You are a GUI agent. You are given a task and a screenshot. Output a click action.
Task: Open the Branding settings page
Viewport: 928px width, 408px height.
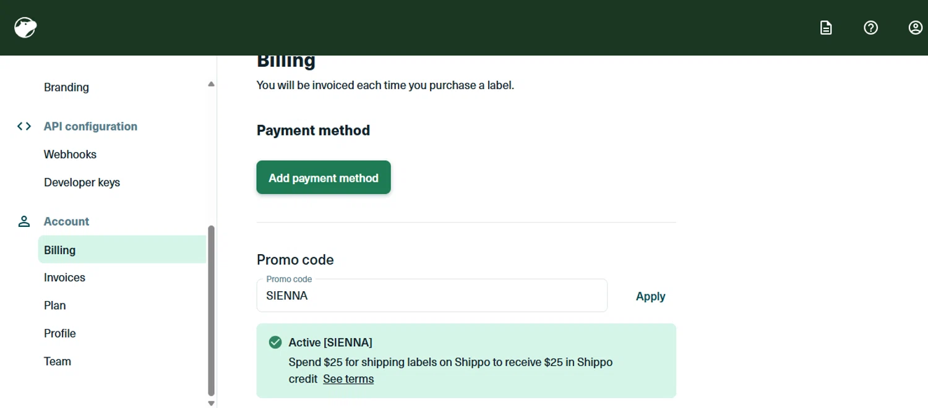(66, 87)
